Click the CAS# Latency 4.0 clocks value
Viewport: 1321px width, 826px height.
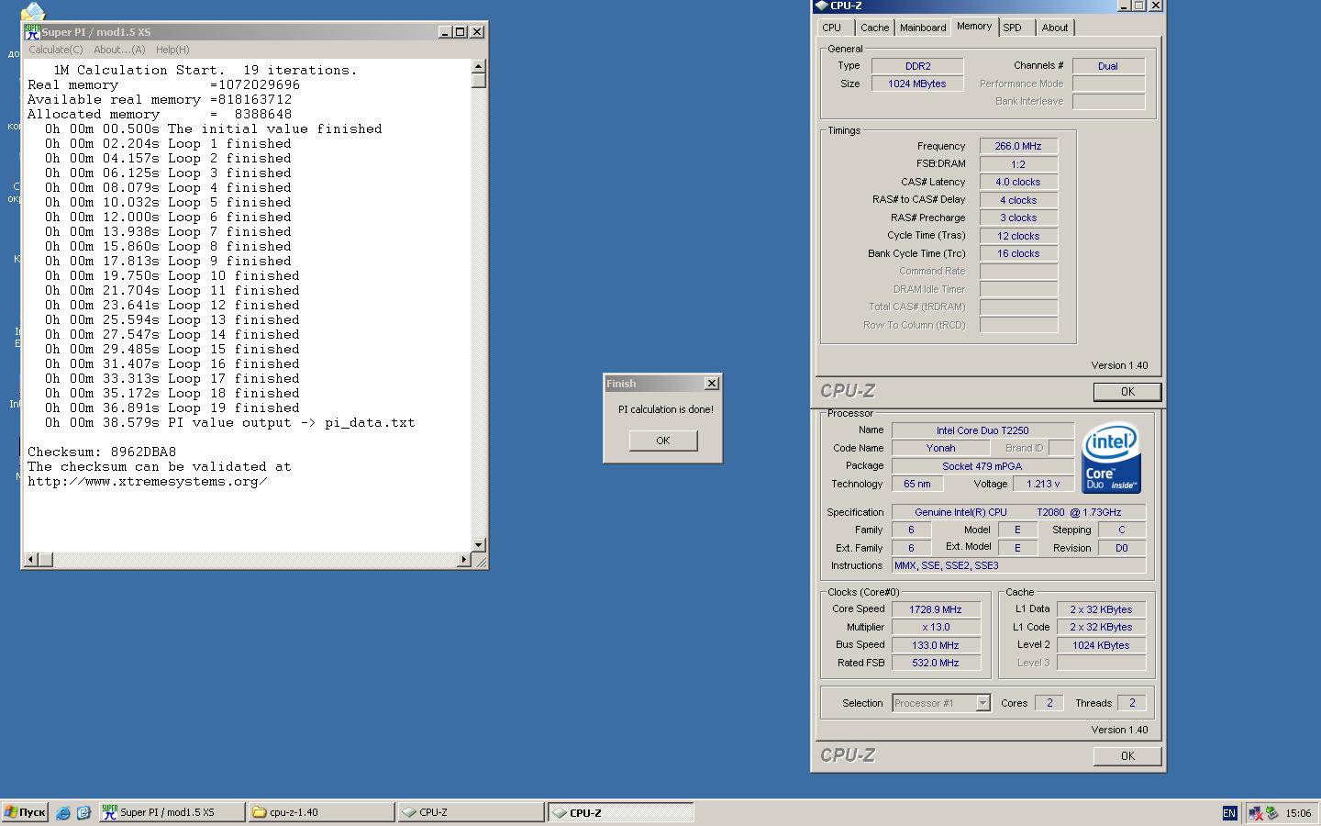click(1018, 182)
